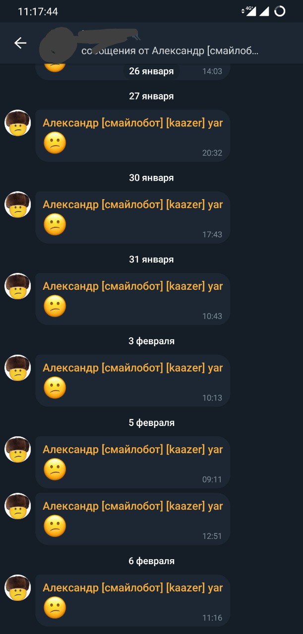The height and width of the screenshot is (634, 303).
Task: Tap the confused emoji sent at 11:16
Action: pos(55,608)
